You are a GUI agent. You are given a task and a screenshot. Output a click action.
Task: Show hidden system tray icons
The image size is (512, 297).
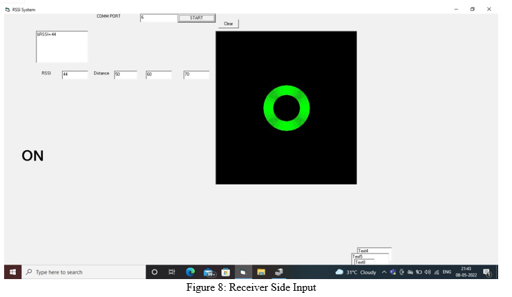click(384, 272)
